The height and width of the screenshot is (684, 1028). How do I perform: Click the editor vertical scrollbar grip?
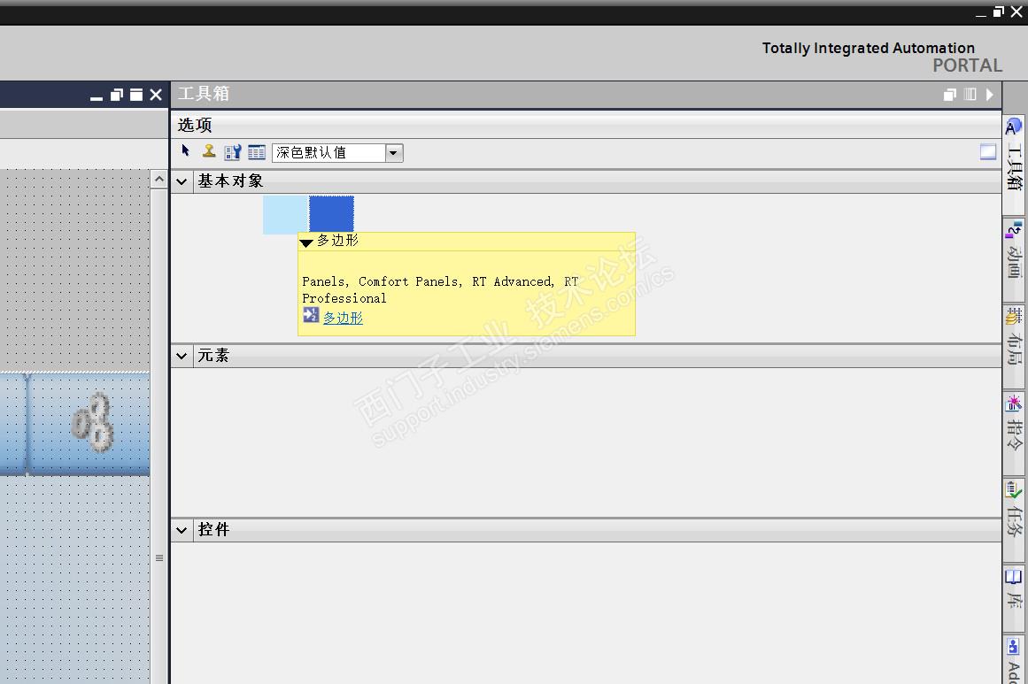click(x=159, y=558)
